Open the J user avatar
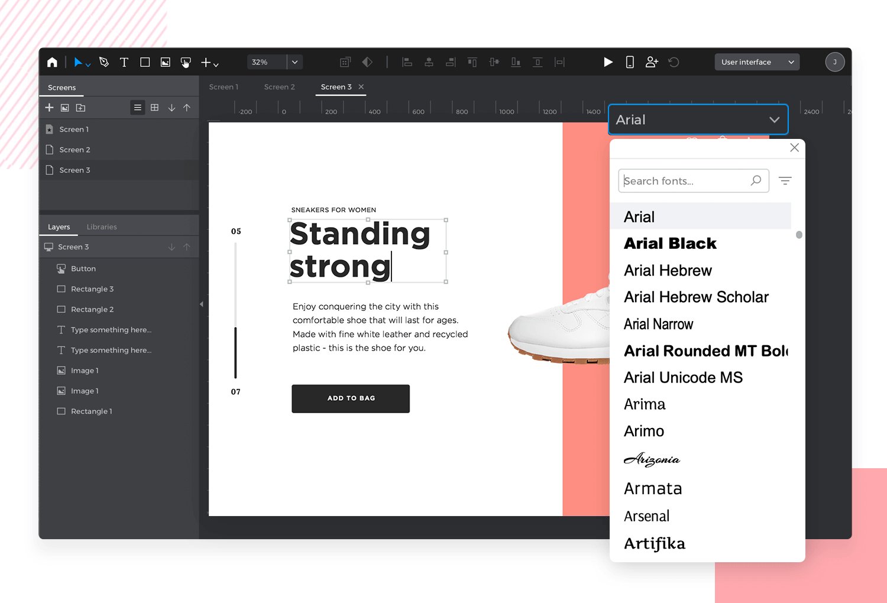 coord(834,62)
